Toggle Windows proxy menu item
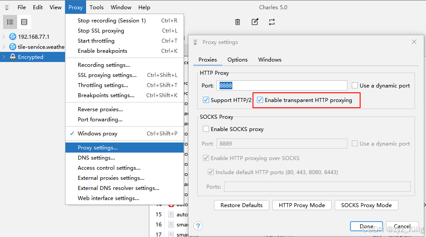 (124, 134)
